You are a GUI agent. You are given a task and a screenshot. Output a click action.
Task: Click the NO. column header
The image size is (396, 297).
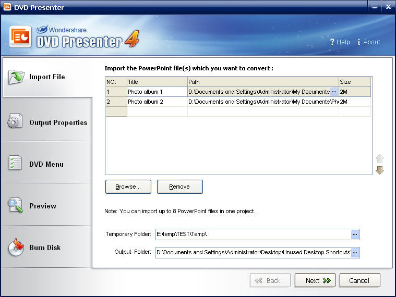(116, 82)
